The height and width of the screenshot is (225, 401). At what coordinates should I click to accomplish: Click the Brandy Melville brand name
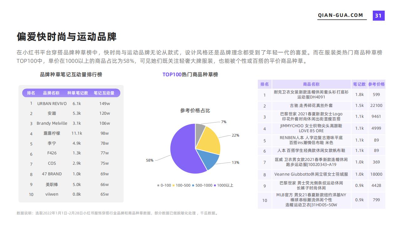pyautogui.click(x=52, y=123)
